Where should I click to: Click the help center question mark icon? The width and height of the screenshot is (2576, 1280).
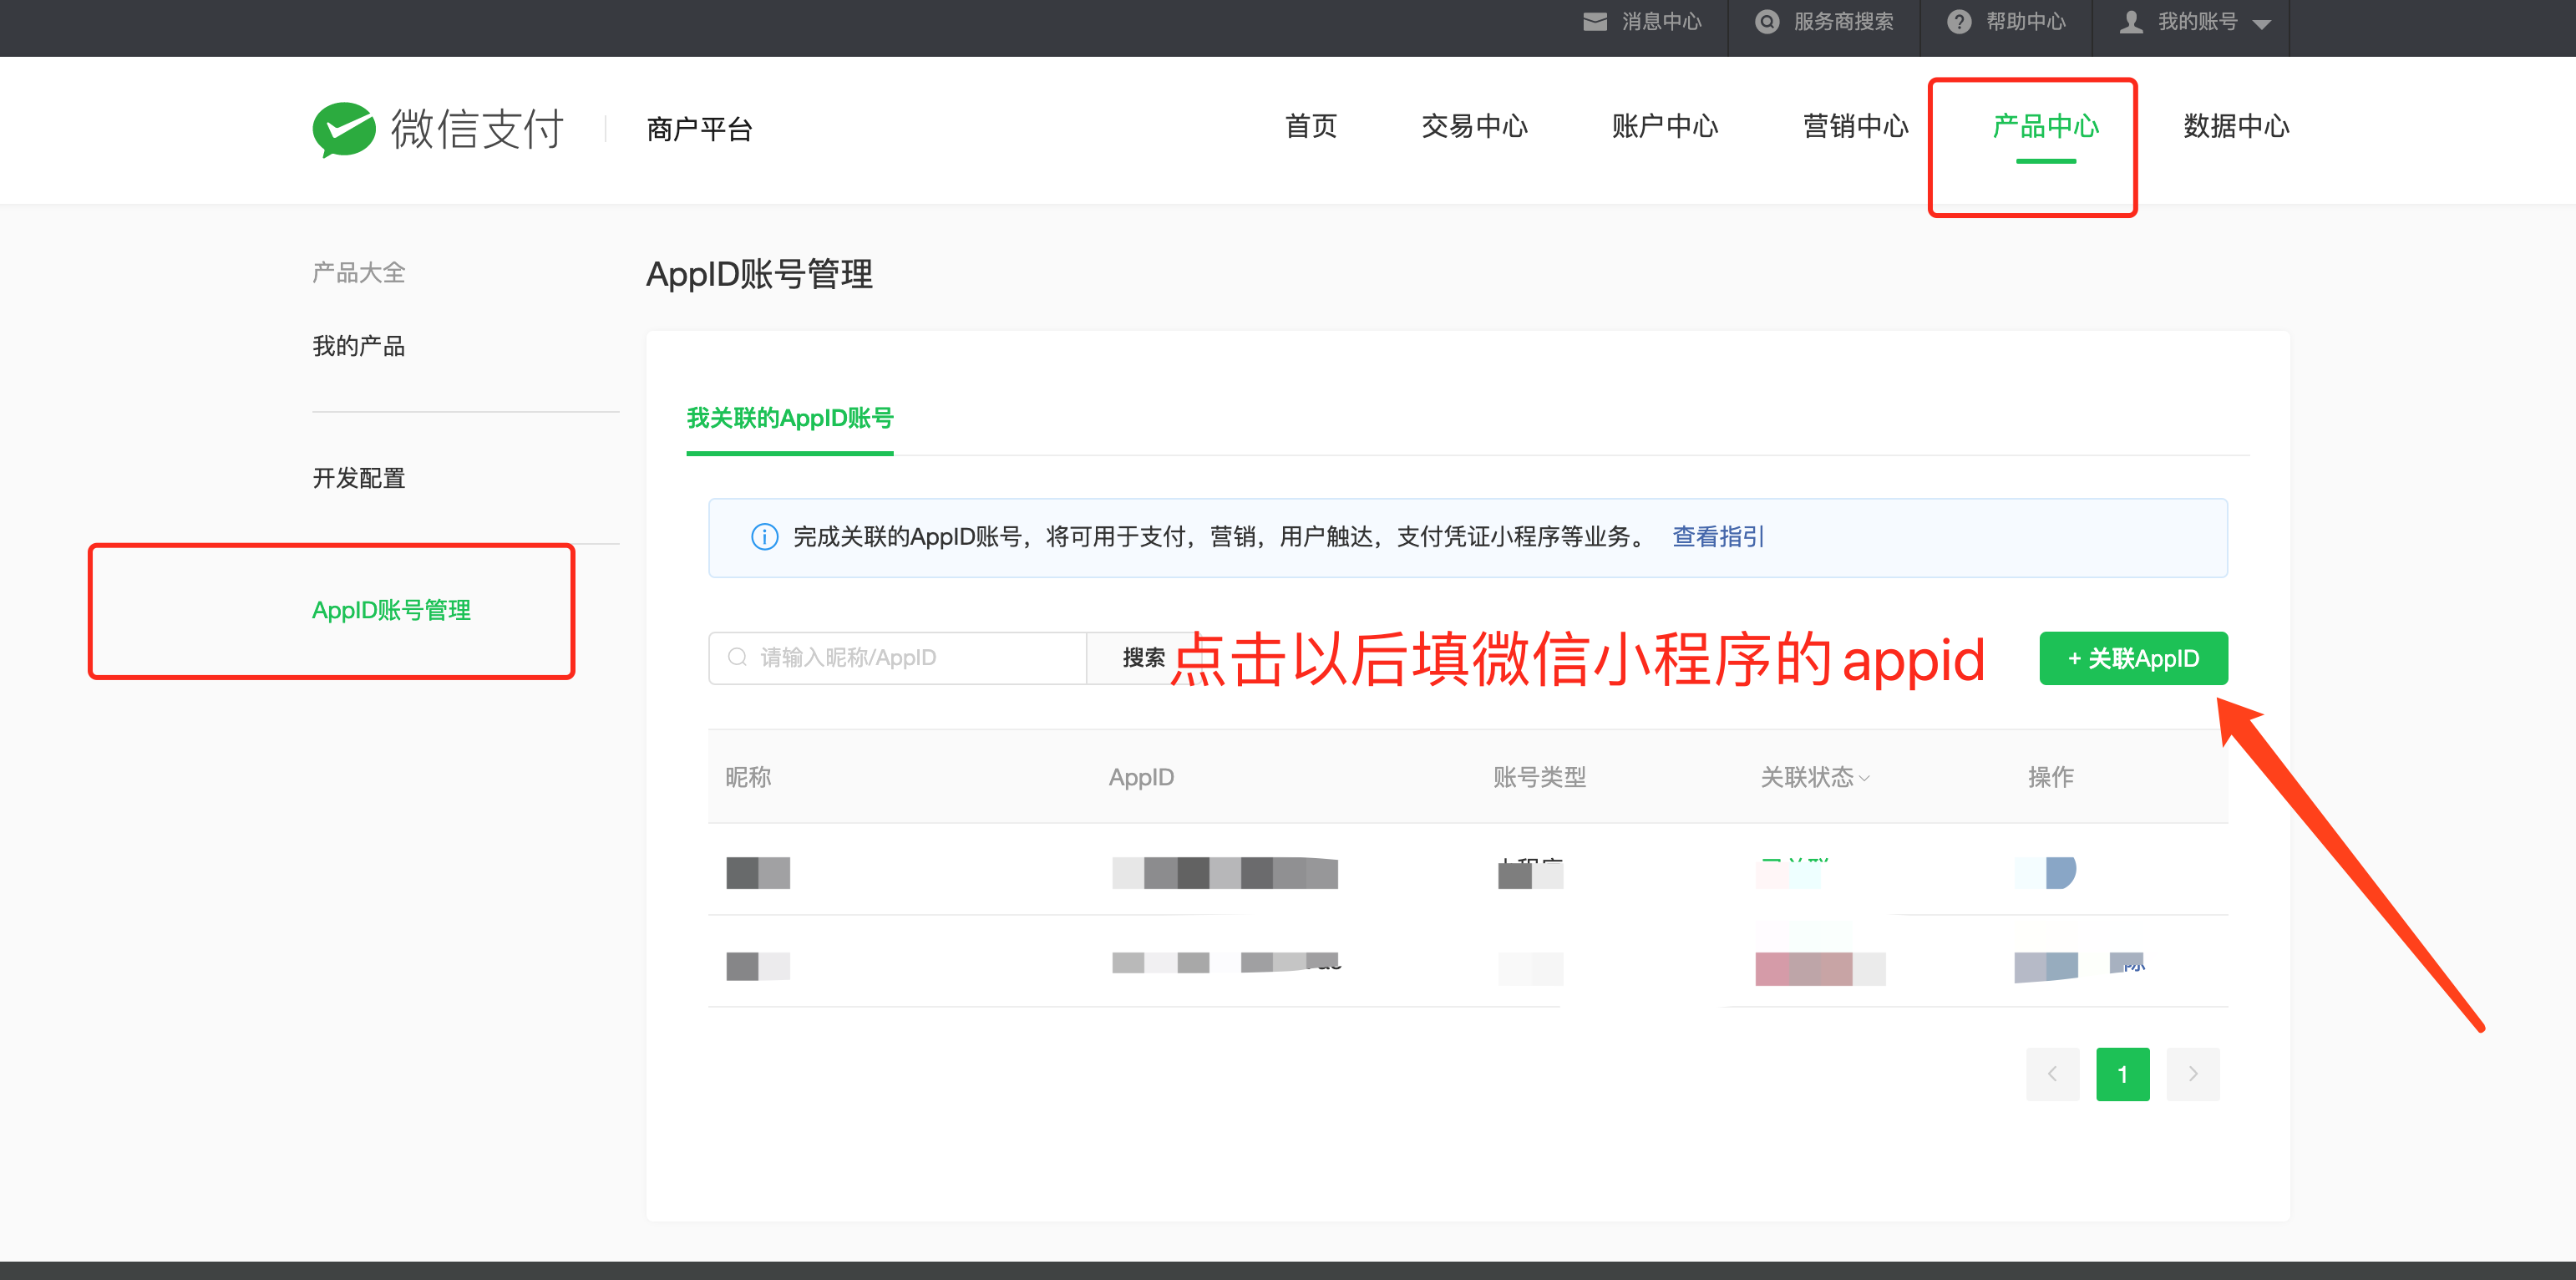1959,22
